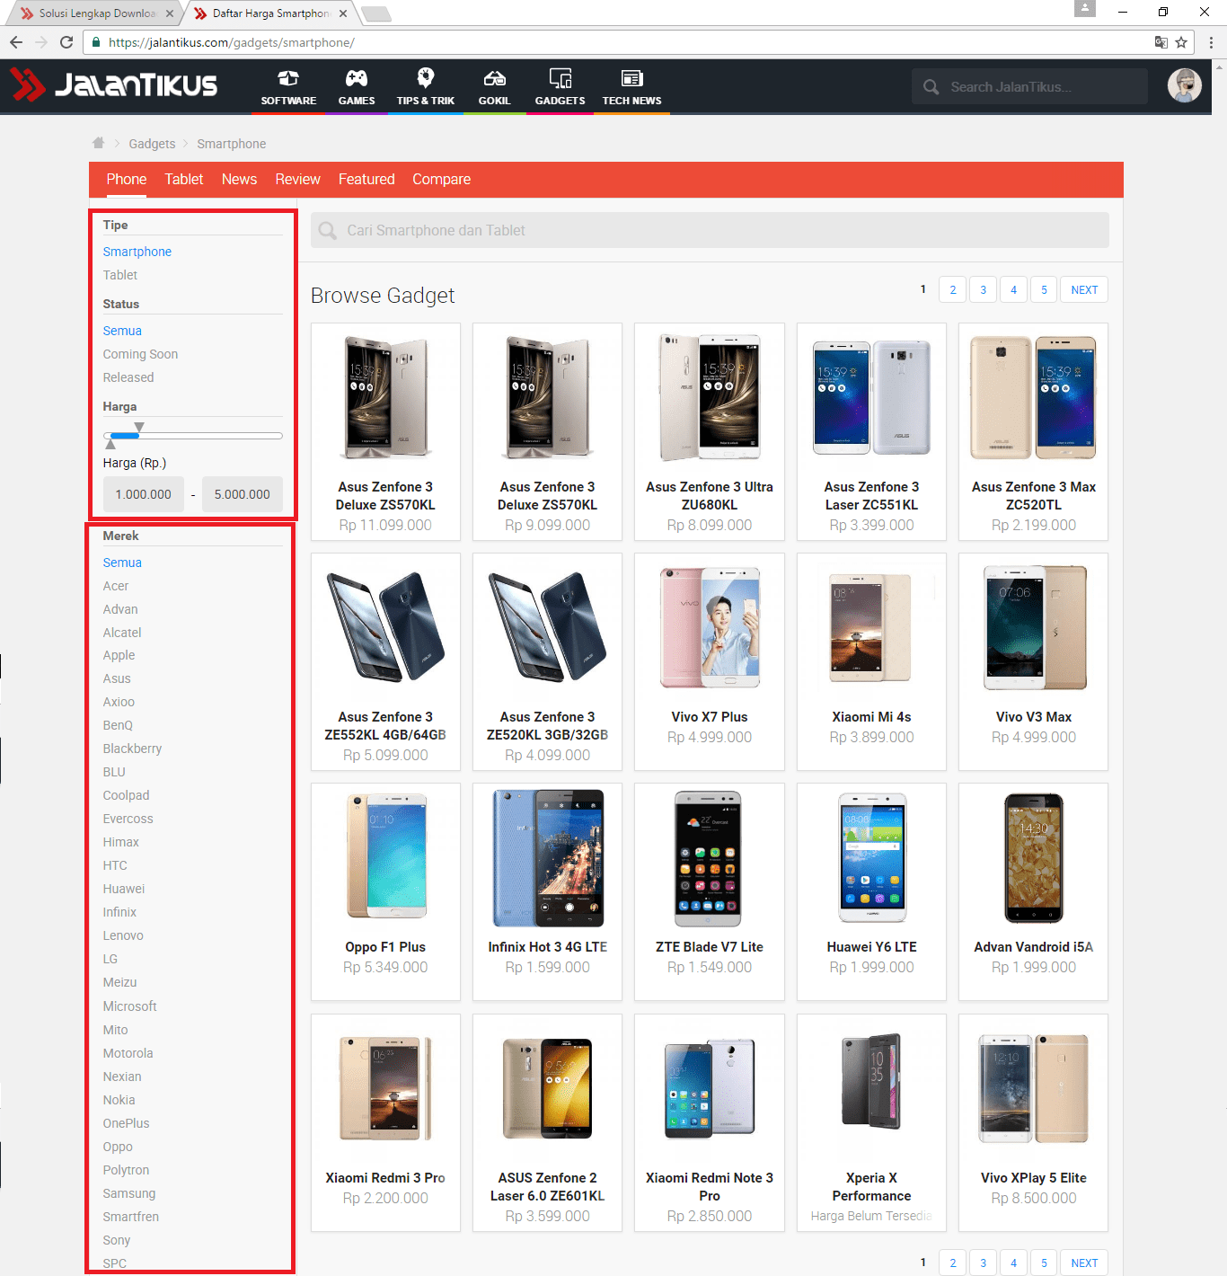Open Huawei Y6 LTE product image
Viewport: 1227px width, 1276px height.
pyautogui.click(x=871, y=858)
